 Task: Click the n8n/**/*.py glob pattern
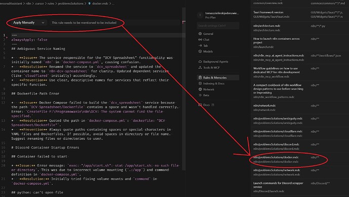point(318,26)
